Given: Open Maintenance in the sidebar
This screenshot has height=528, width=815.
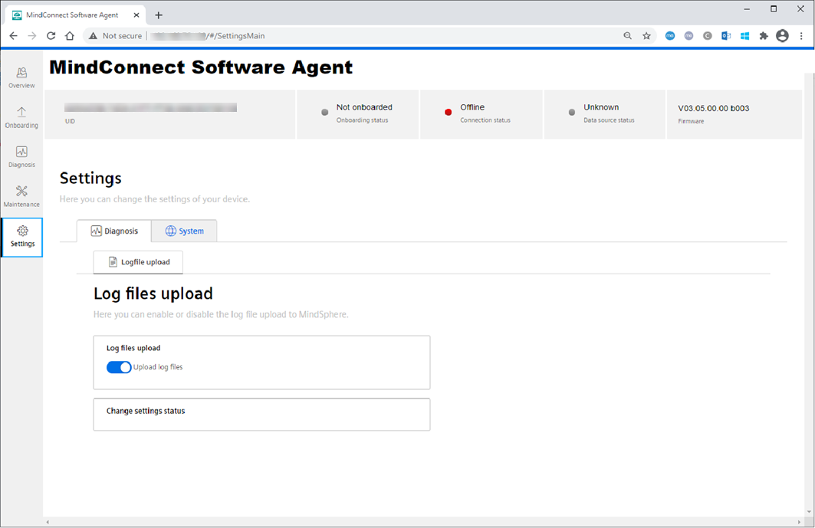Looking at the screenshot, I should pyautogui.click(x=21, y=196).
